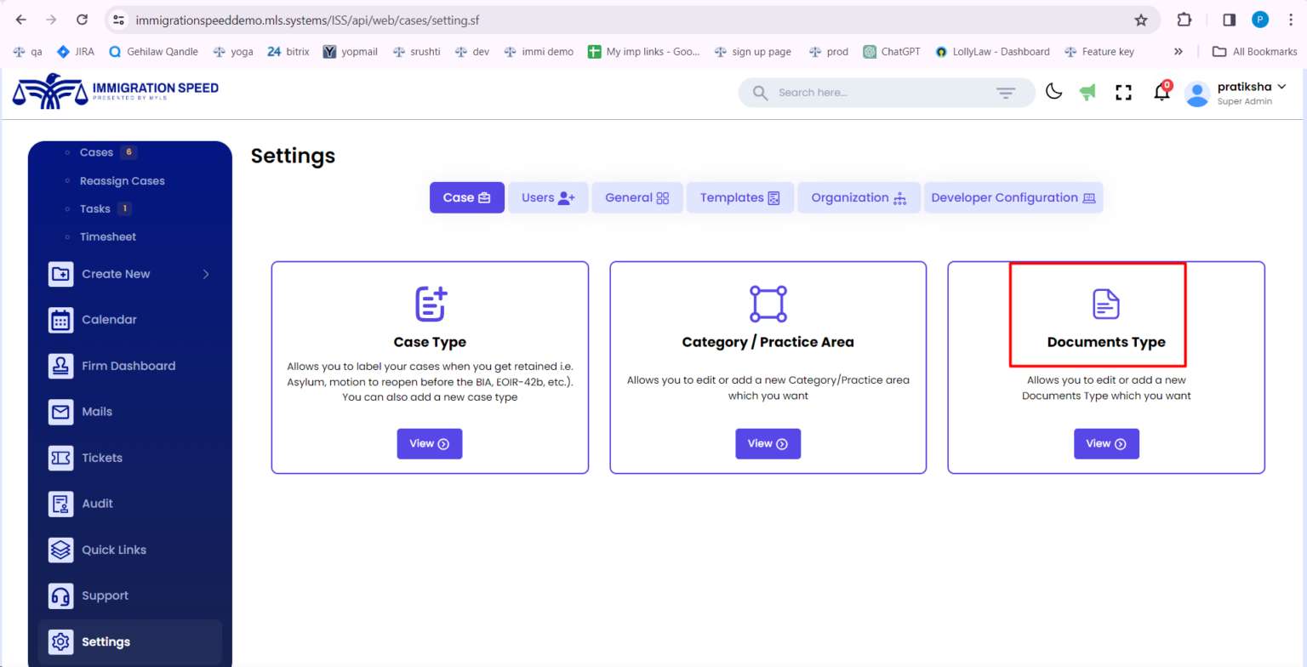Enter fullscreen using the expand icon
The image size is (1307, 667).
[x=1123, y=92]
